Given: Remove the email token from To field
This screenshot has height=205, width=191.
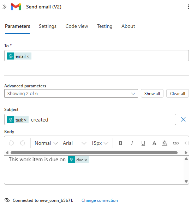Looking at the screenshot, I should 28,56.
